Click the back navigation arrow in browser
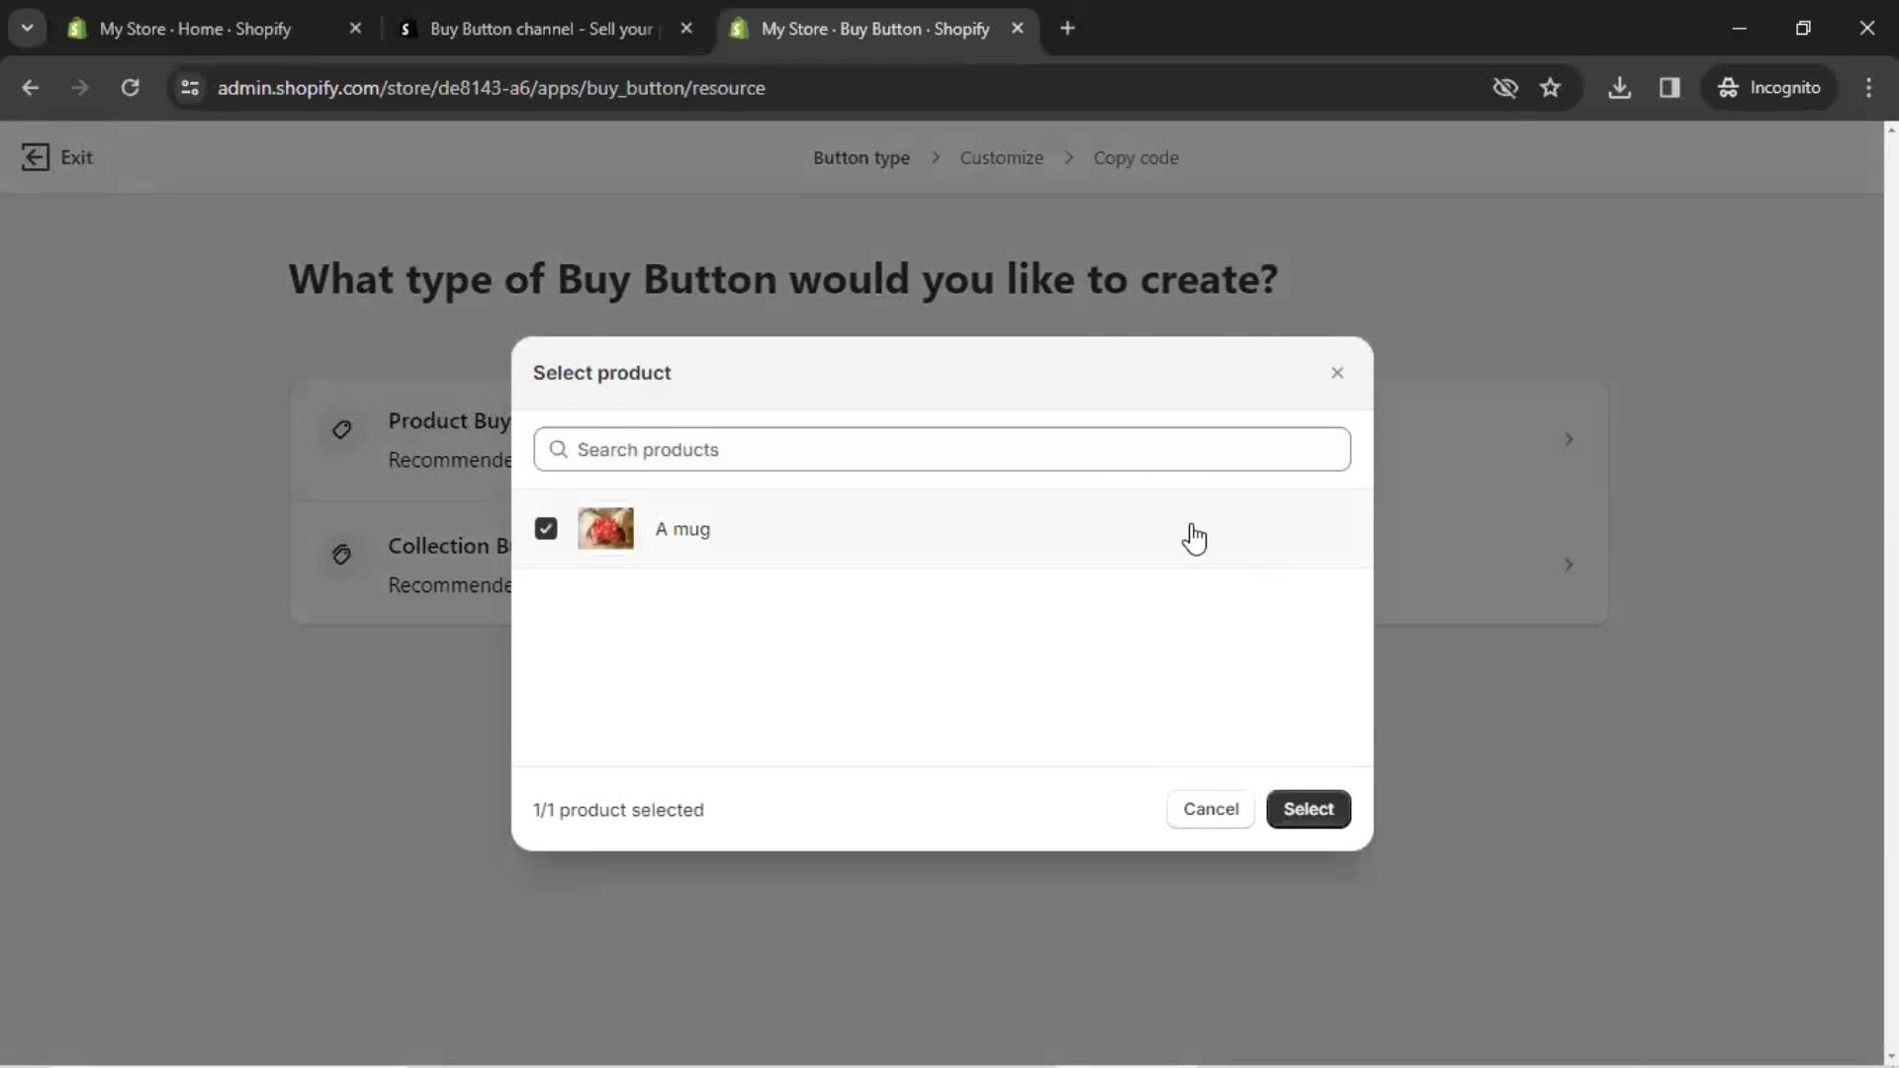 (32, 87)
